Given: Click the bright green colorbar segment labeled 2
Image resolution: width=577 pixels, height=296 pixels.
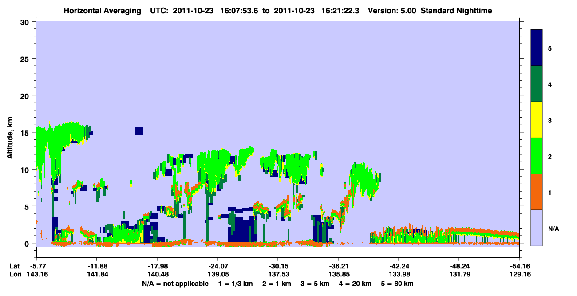Looking at the screenshot, I should pyautogui.click(x=537, y=156).
